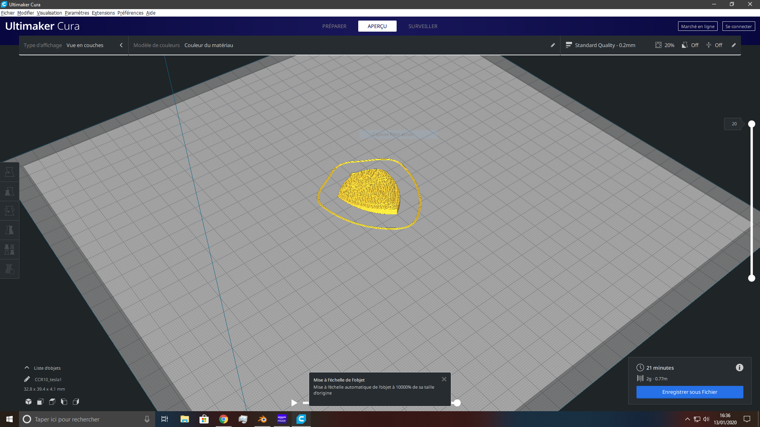The image size is (760, 427).
Task: Select CCR10_tesla1 in the object list
Action: [48, 380]
